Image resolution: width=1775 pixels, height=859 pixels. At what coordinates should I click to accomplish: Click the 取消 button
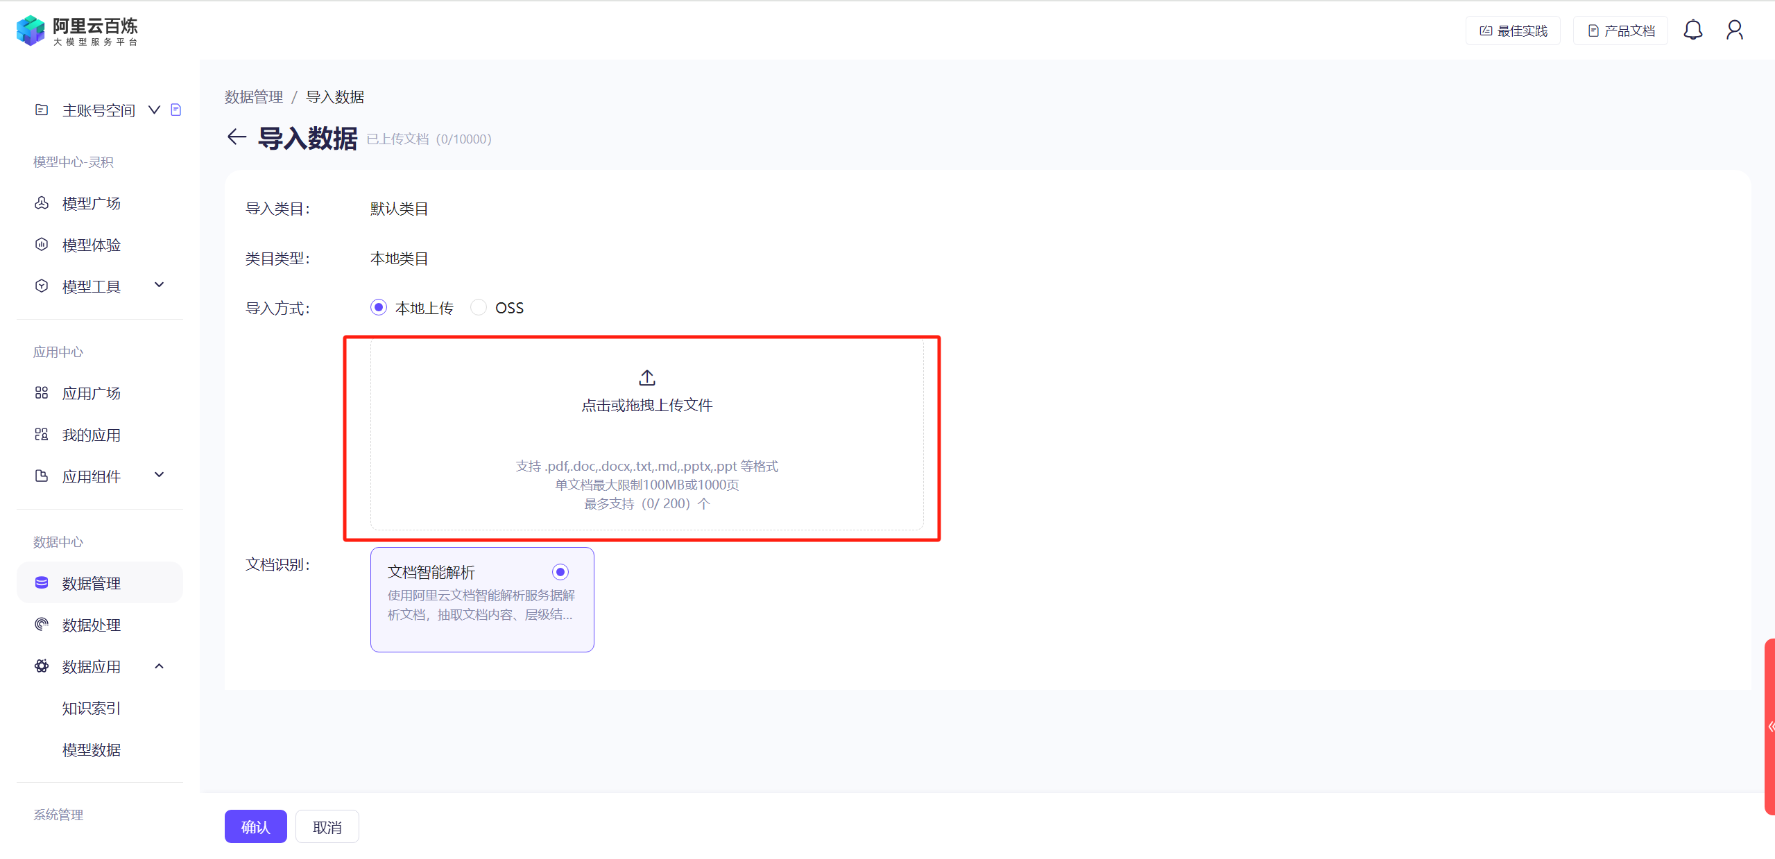pos(327,826)
